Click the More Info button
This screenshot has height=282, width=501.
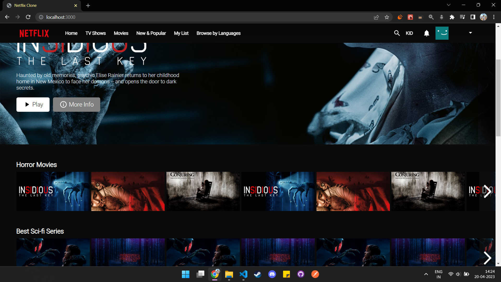76,104
